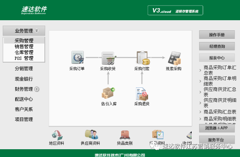Click the 服务平台 button

217,140
